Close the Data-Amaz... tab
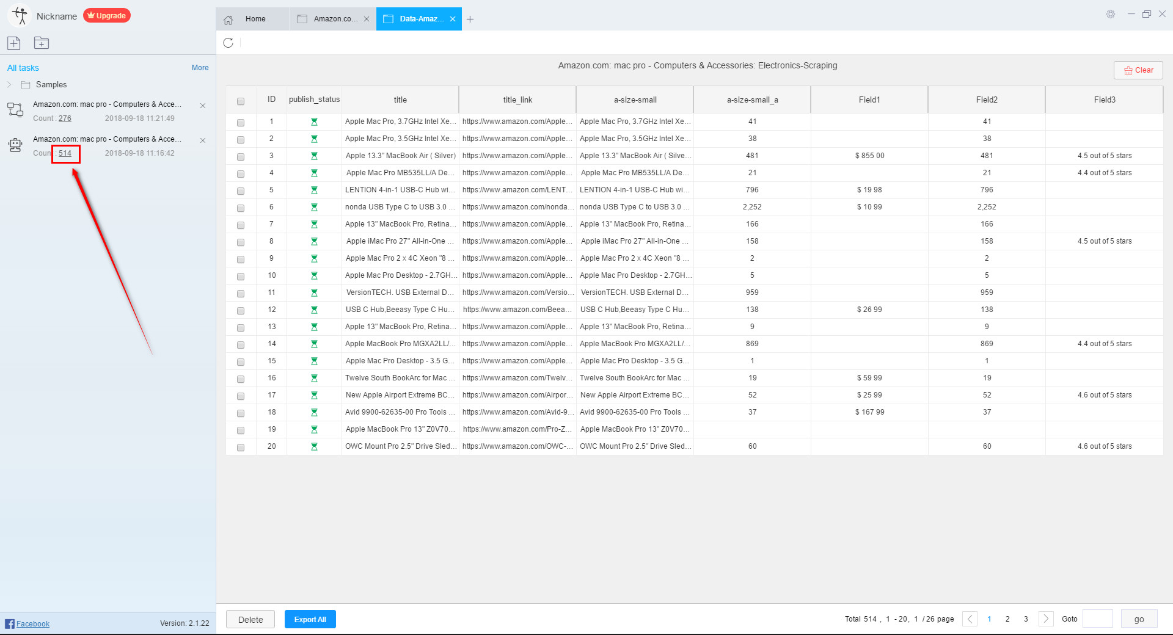This screenshot has height=635, width=1173. 453,19
